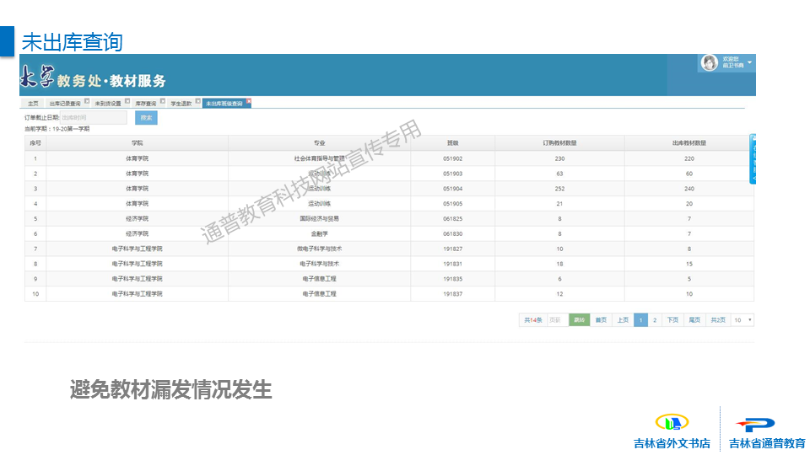This screenshot has height=455, width=810.
Task: Select class cell 061830
Action: [x=452, y=233]
